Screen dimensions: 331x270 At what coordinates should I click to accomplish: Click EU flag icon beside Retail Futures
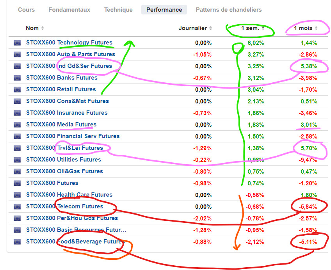tap(17, 90)
